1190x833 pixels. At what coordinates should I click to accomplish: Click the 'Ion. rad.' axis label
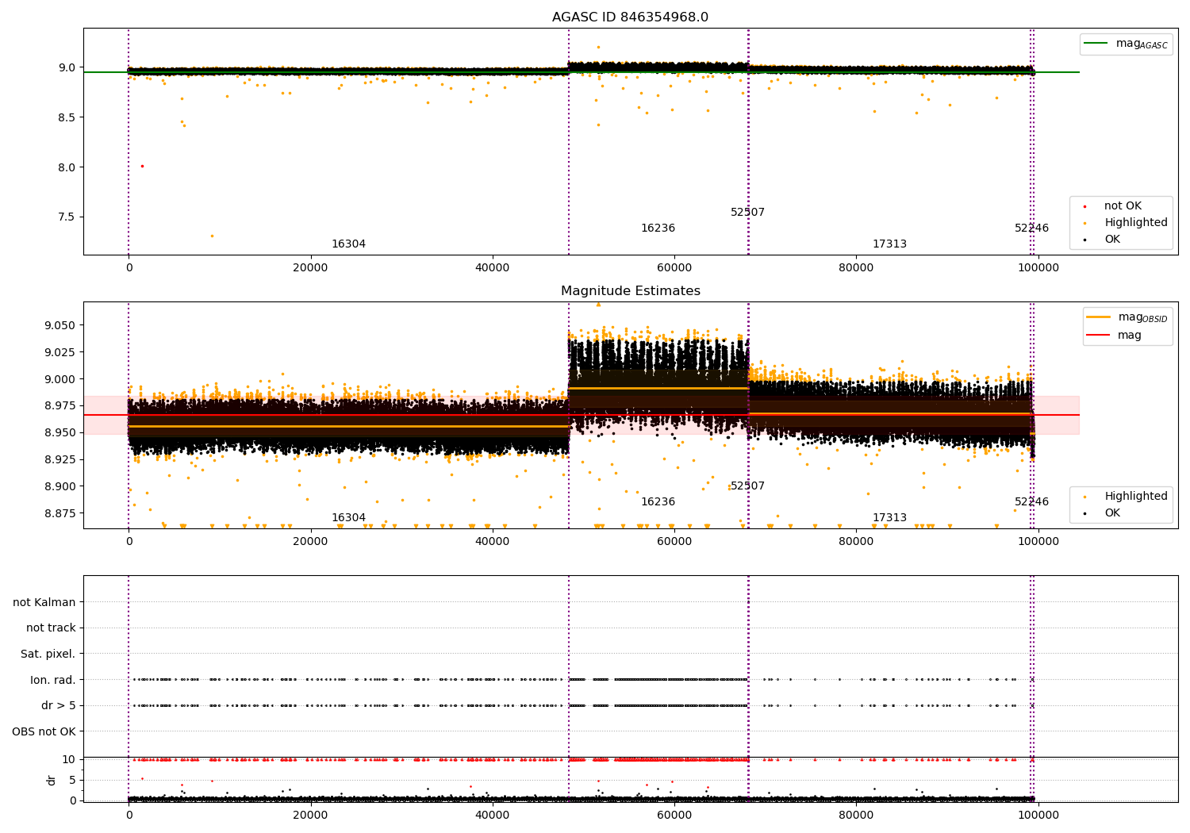coord(53,680)
